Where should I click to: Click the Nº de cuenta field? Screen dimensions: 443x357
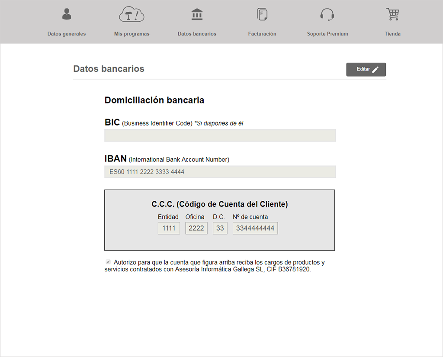click(255, 228)
